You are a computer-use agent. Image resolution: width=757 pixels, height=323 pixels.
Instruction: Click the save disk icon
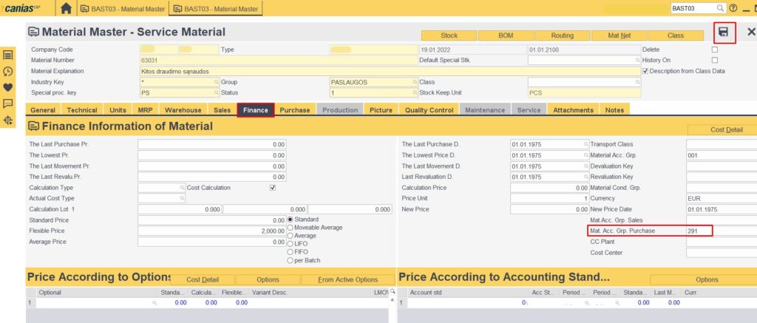coord(724,33)
